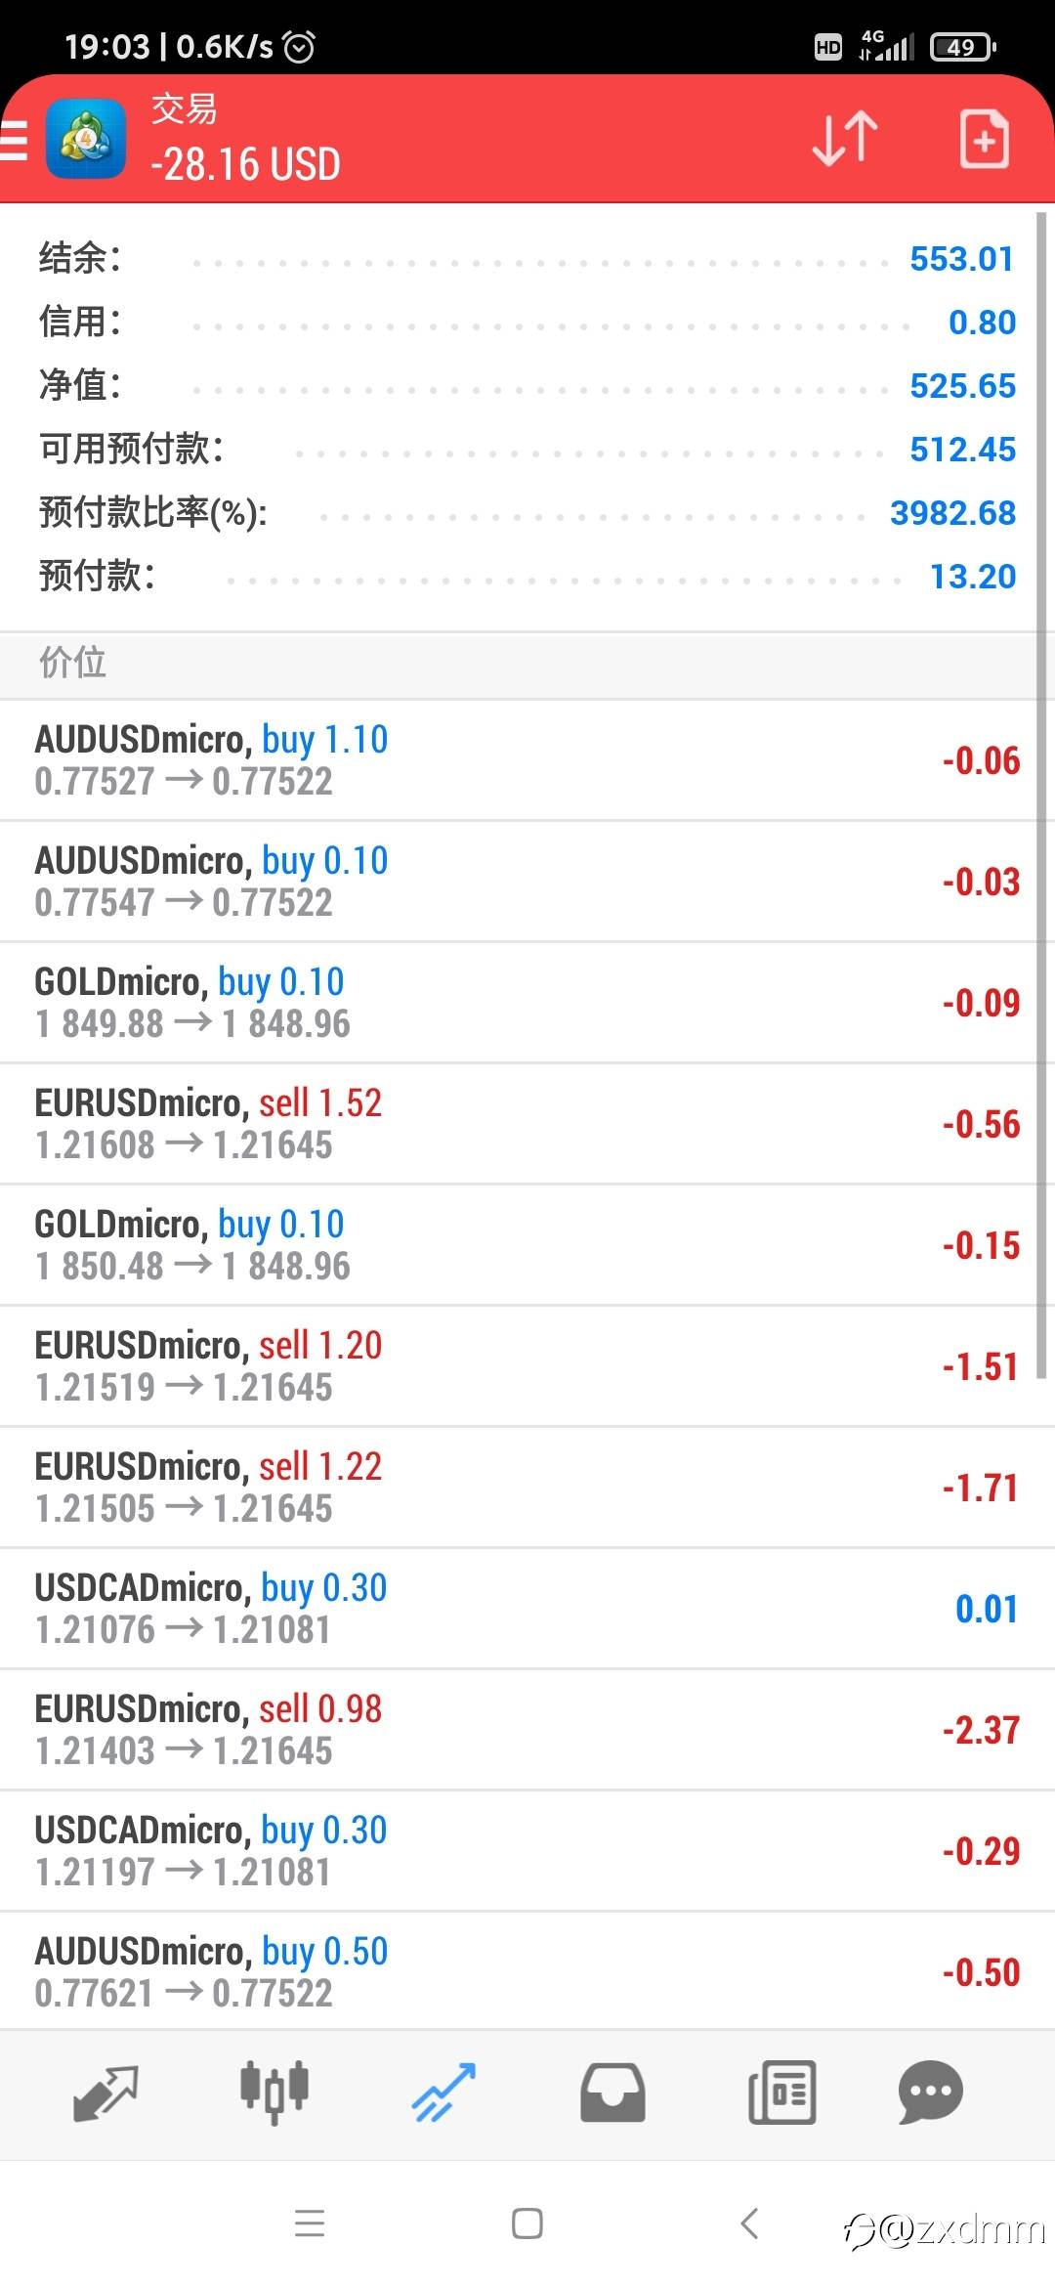Switch to the Quotes tab icon
The height and width of the screenshot is (2287, 1055).
coord(105,2093)
